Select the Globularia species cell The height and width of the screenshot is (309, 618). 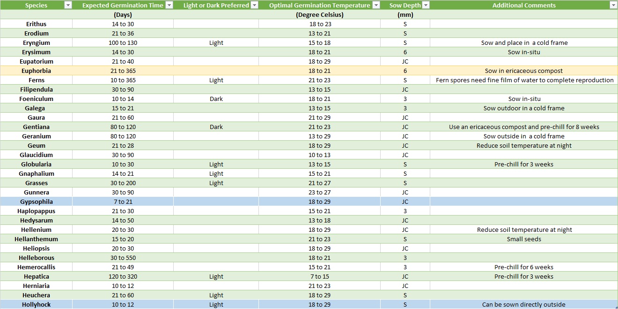point(36,164)
